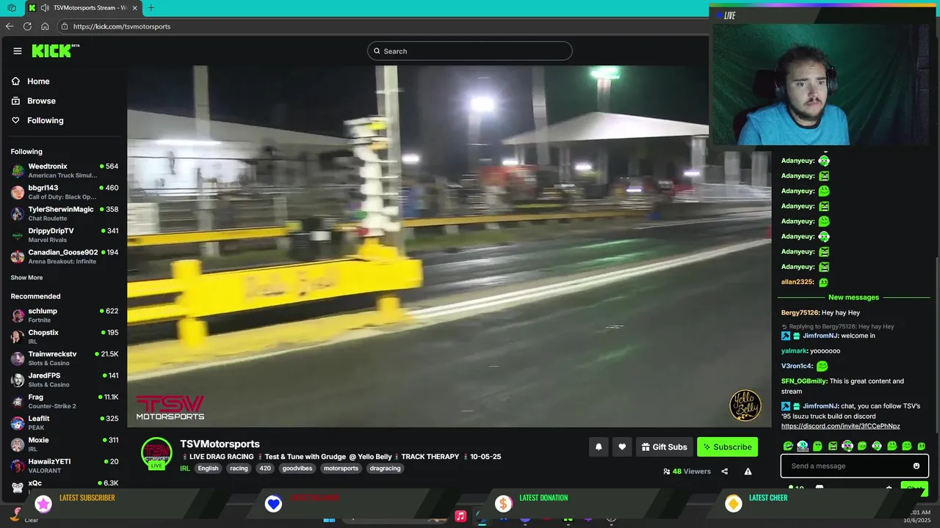
Task: Click the TSVMotorsports channel name
Action: 220,444
